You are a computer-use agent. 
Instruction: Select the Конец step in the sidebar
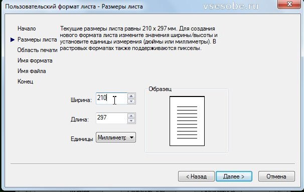pyautogui.click(x=26, y=81)
